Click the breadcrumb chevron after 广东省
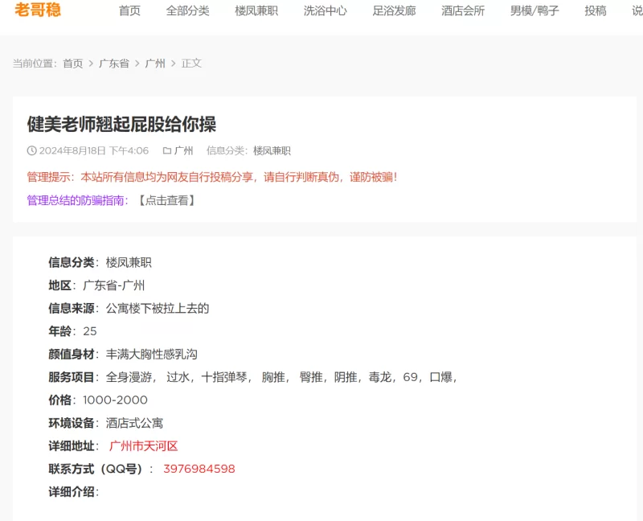 point(137,64)
